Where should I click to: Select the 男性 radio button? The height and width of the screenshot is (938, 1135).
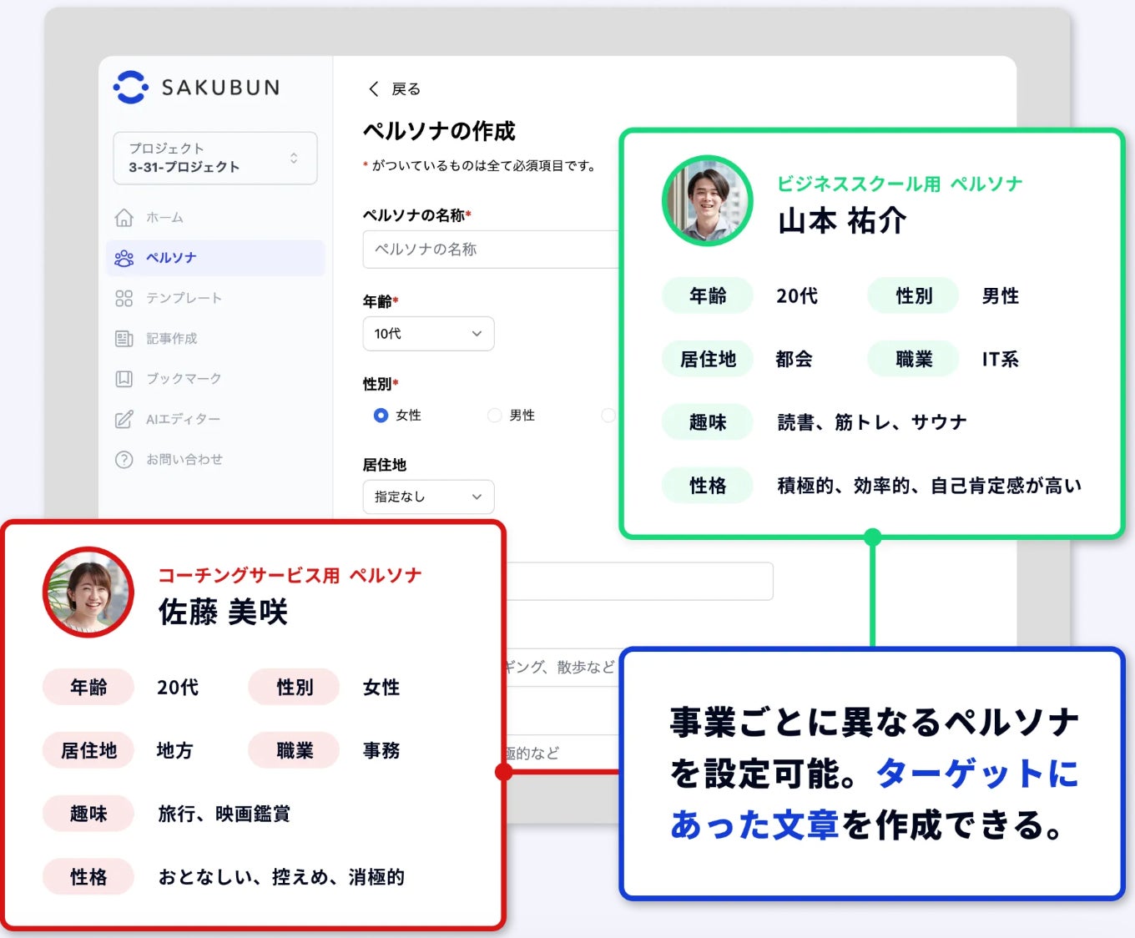coord(494,415)
